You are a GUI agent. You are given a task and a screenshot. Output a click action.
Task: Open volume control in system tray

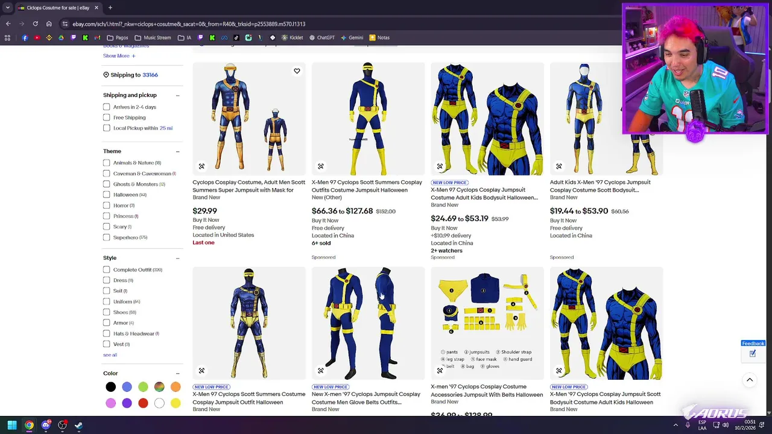[x=726, y=425]
